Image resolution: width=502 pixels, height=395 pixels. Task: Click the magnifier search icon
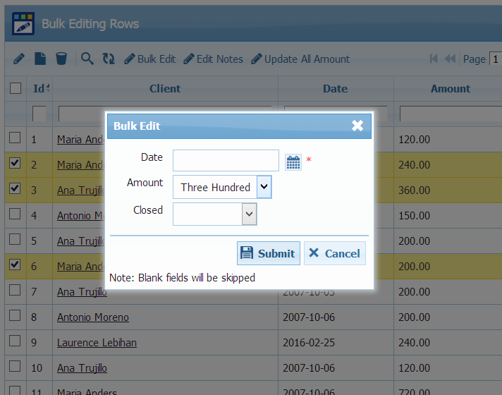[87, 59]
